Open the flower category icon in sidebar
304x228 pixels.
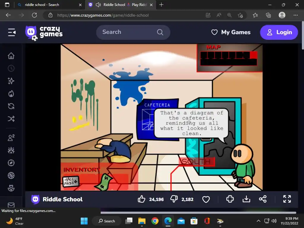tap(11, 188)
